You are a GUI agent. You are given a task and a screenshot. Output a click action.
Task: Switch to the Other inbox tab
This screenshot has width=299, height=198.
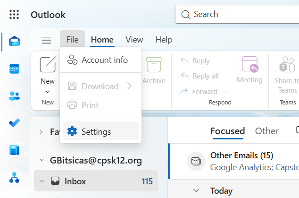click(267, 131)
